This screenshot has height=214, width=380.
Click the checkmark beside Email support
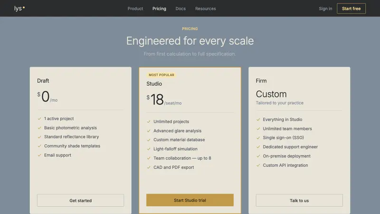point(39,156)
